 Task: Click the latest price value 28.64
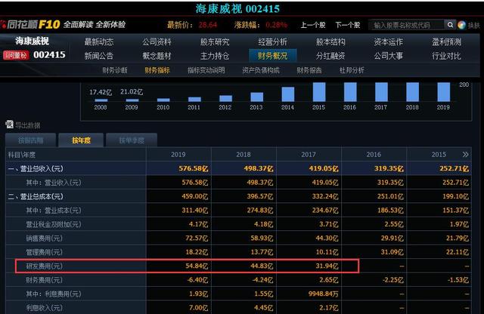coord(208,25)
